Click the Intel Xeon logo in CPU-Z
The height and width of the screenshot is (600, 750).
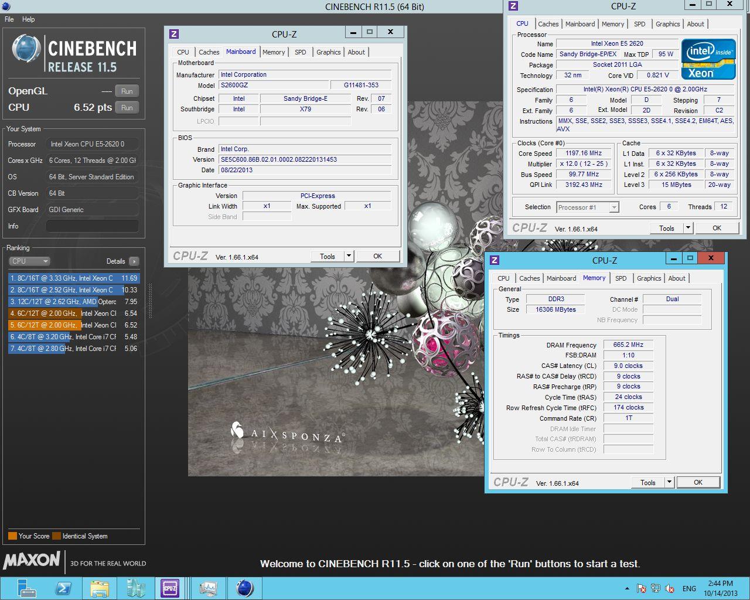(x=708, y=59)
